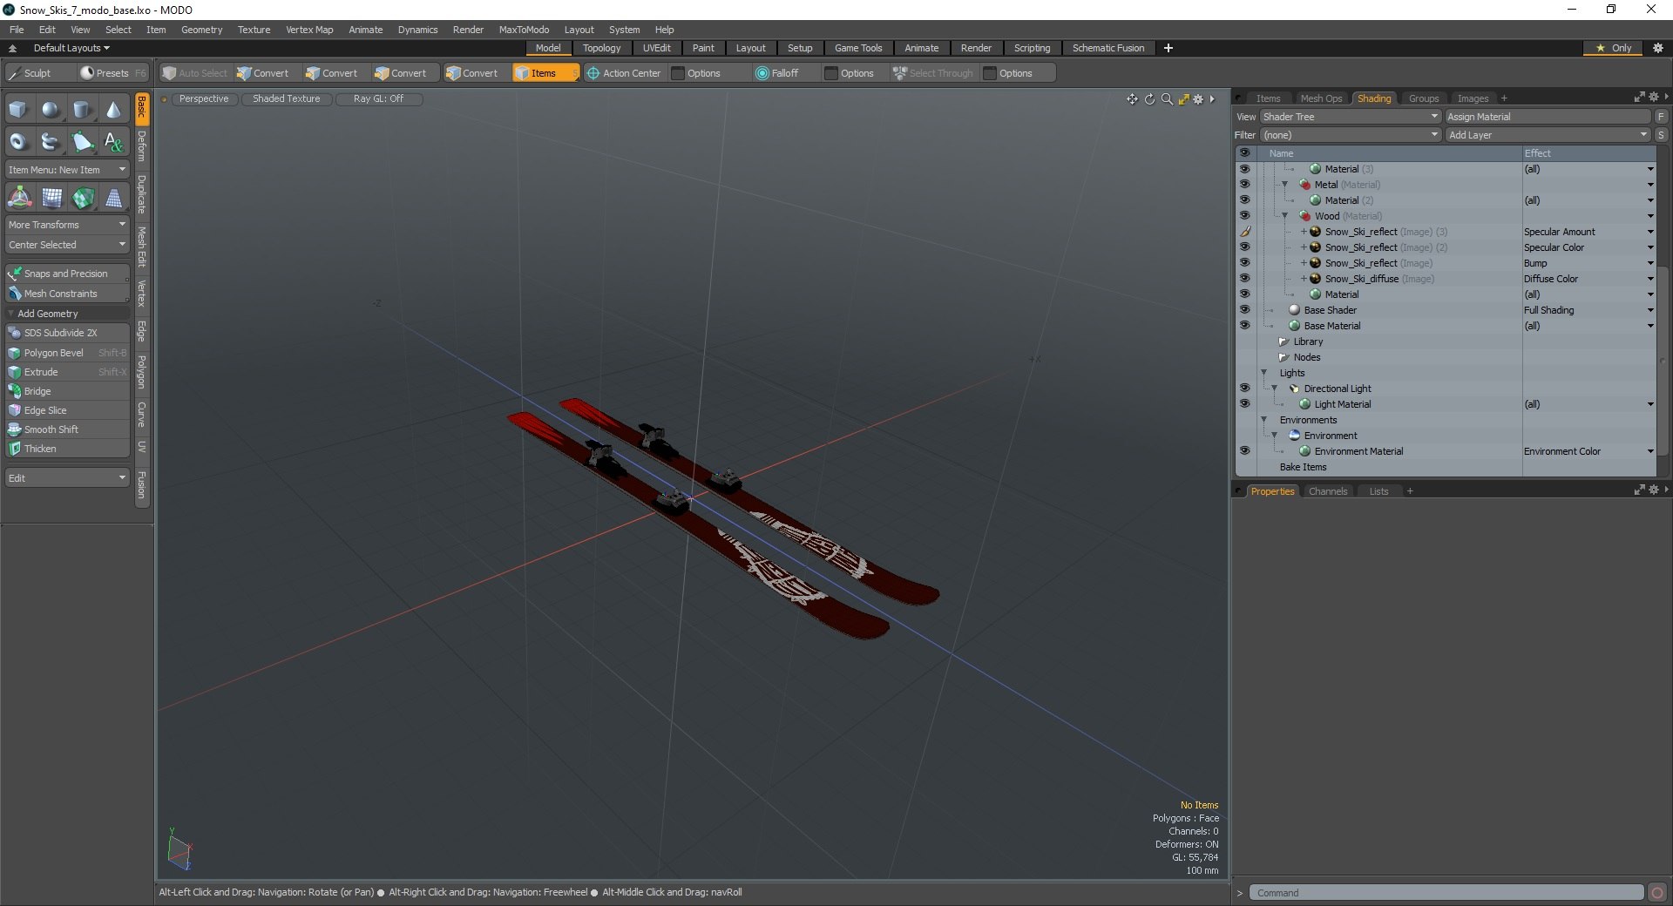Click the Assign Material button
Image resolution: width=1673 pixels, height=906 pixels.
click(1548, 117)
